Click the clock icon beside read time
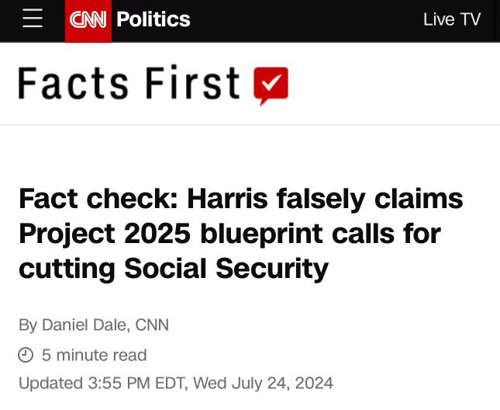The width and height of the screenshot is (500, 410). 26,356
